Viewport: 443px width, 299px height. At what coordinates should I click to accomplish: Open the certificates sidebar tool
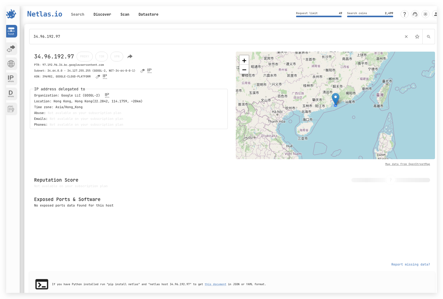pos(11,109)
